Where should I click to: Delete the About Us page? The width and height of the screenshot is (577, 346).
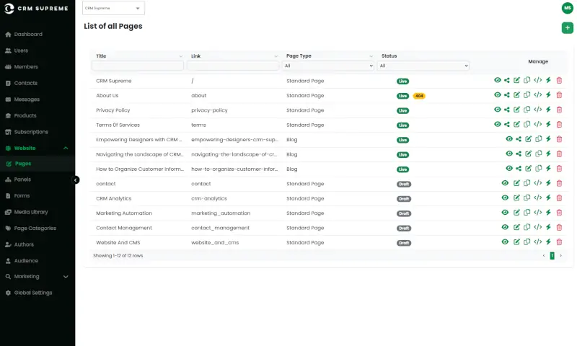pyautogui.click(x=559, y=95)
